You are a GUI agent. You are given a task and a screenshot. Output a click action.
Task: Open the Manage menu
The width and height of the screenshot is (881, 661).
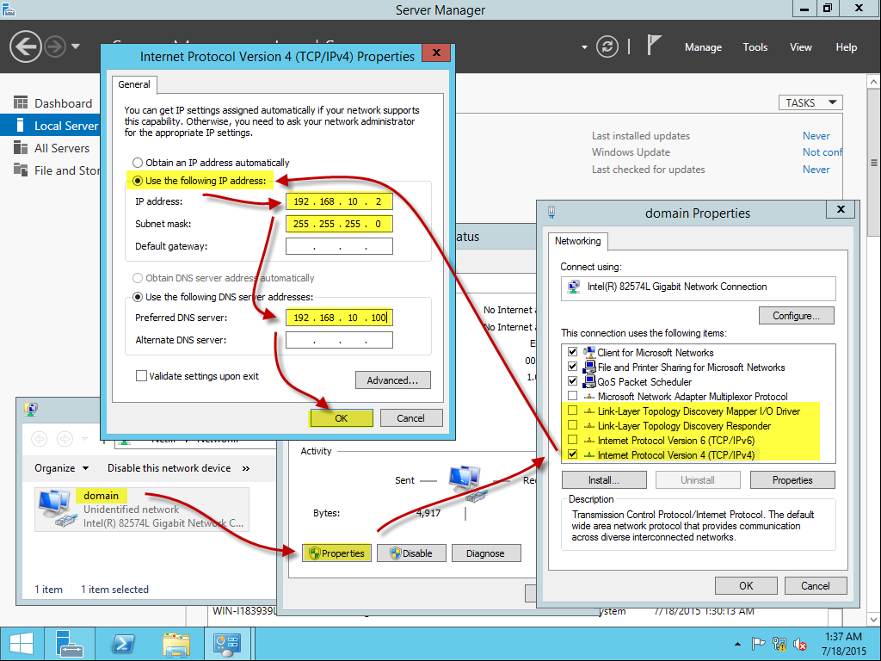point(703,47)
